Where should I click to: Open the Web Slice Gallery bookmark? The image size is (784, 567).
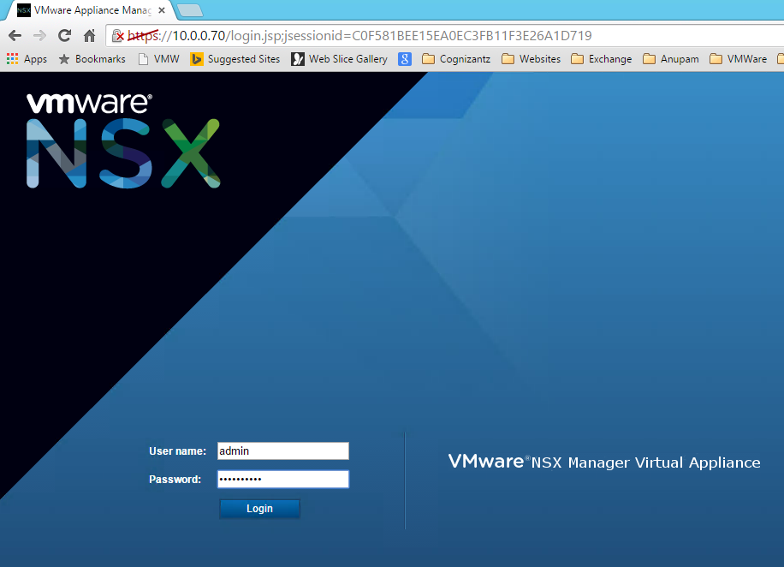tap(339, 59)
